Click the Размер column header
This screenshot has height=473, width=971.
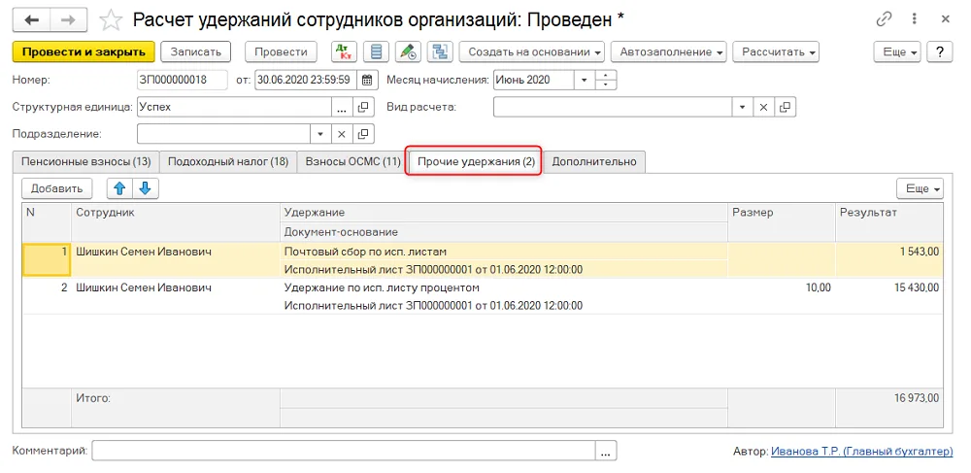coord(782,221)
